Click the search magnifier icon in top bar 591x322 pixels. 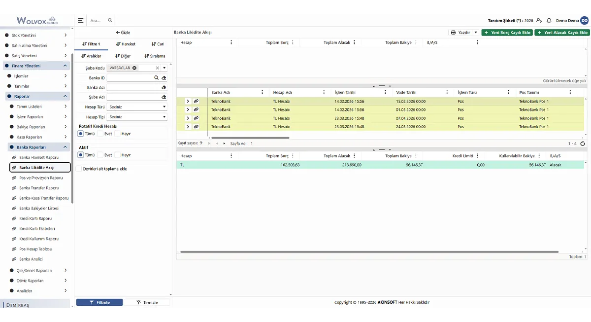click(x=110, y=21)
